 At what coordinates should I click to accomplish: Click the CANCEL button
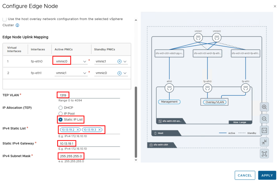[x=245, y=175]
